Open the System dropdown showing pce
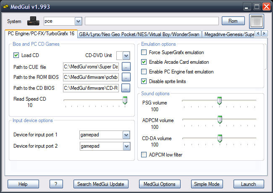The height and width of the screenshot is (193, 273). [x=78, y=21]
